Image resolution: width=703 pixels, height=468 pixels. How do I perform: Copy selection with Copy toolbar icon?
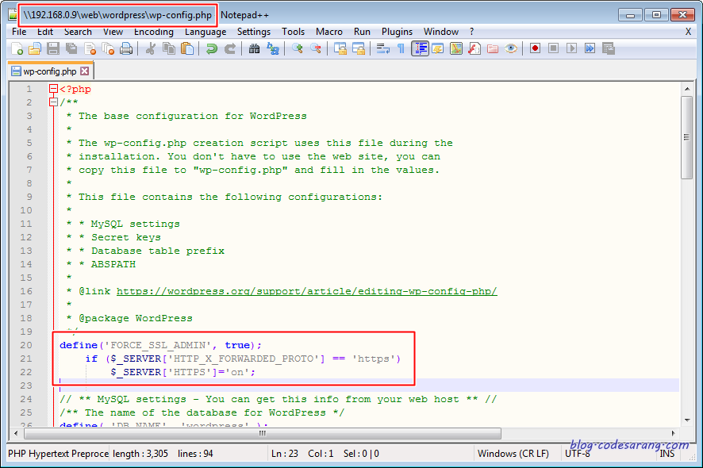coord(169,48)
